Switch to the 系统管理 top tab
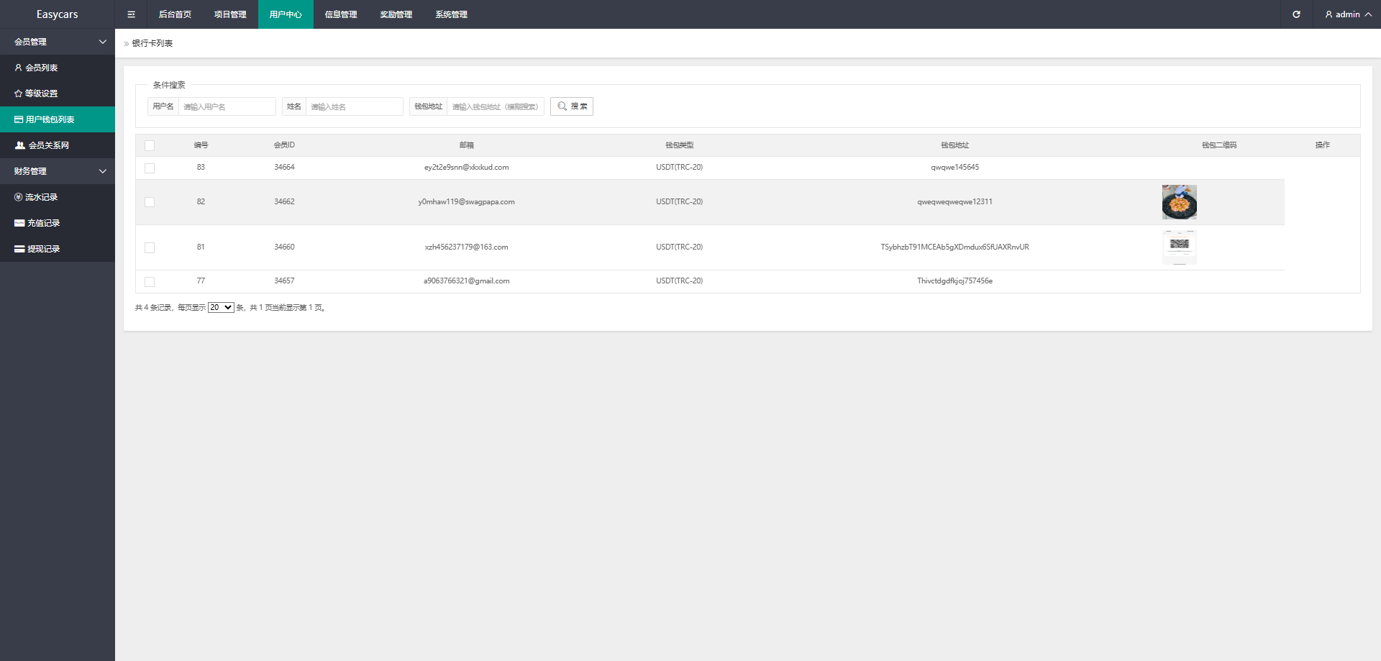The width and height of the screenshot is (1381, 661). point(451,14)
